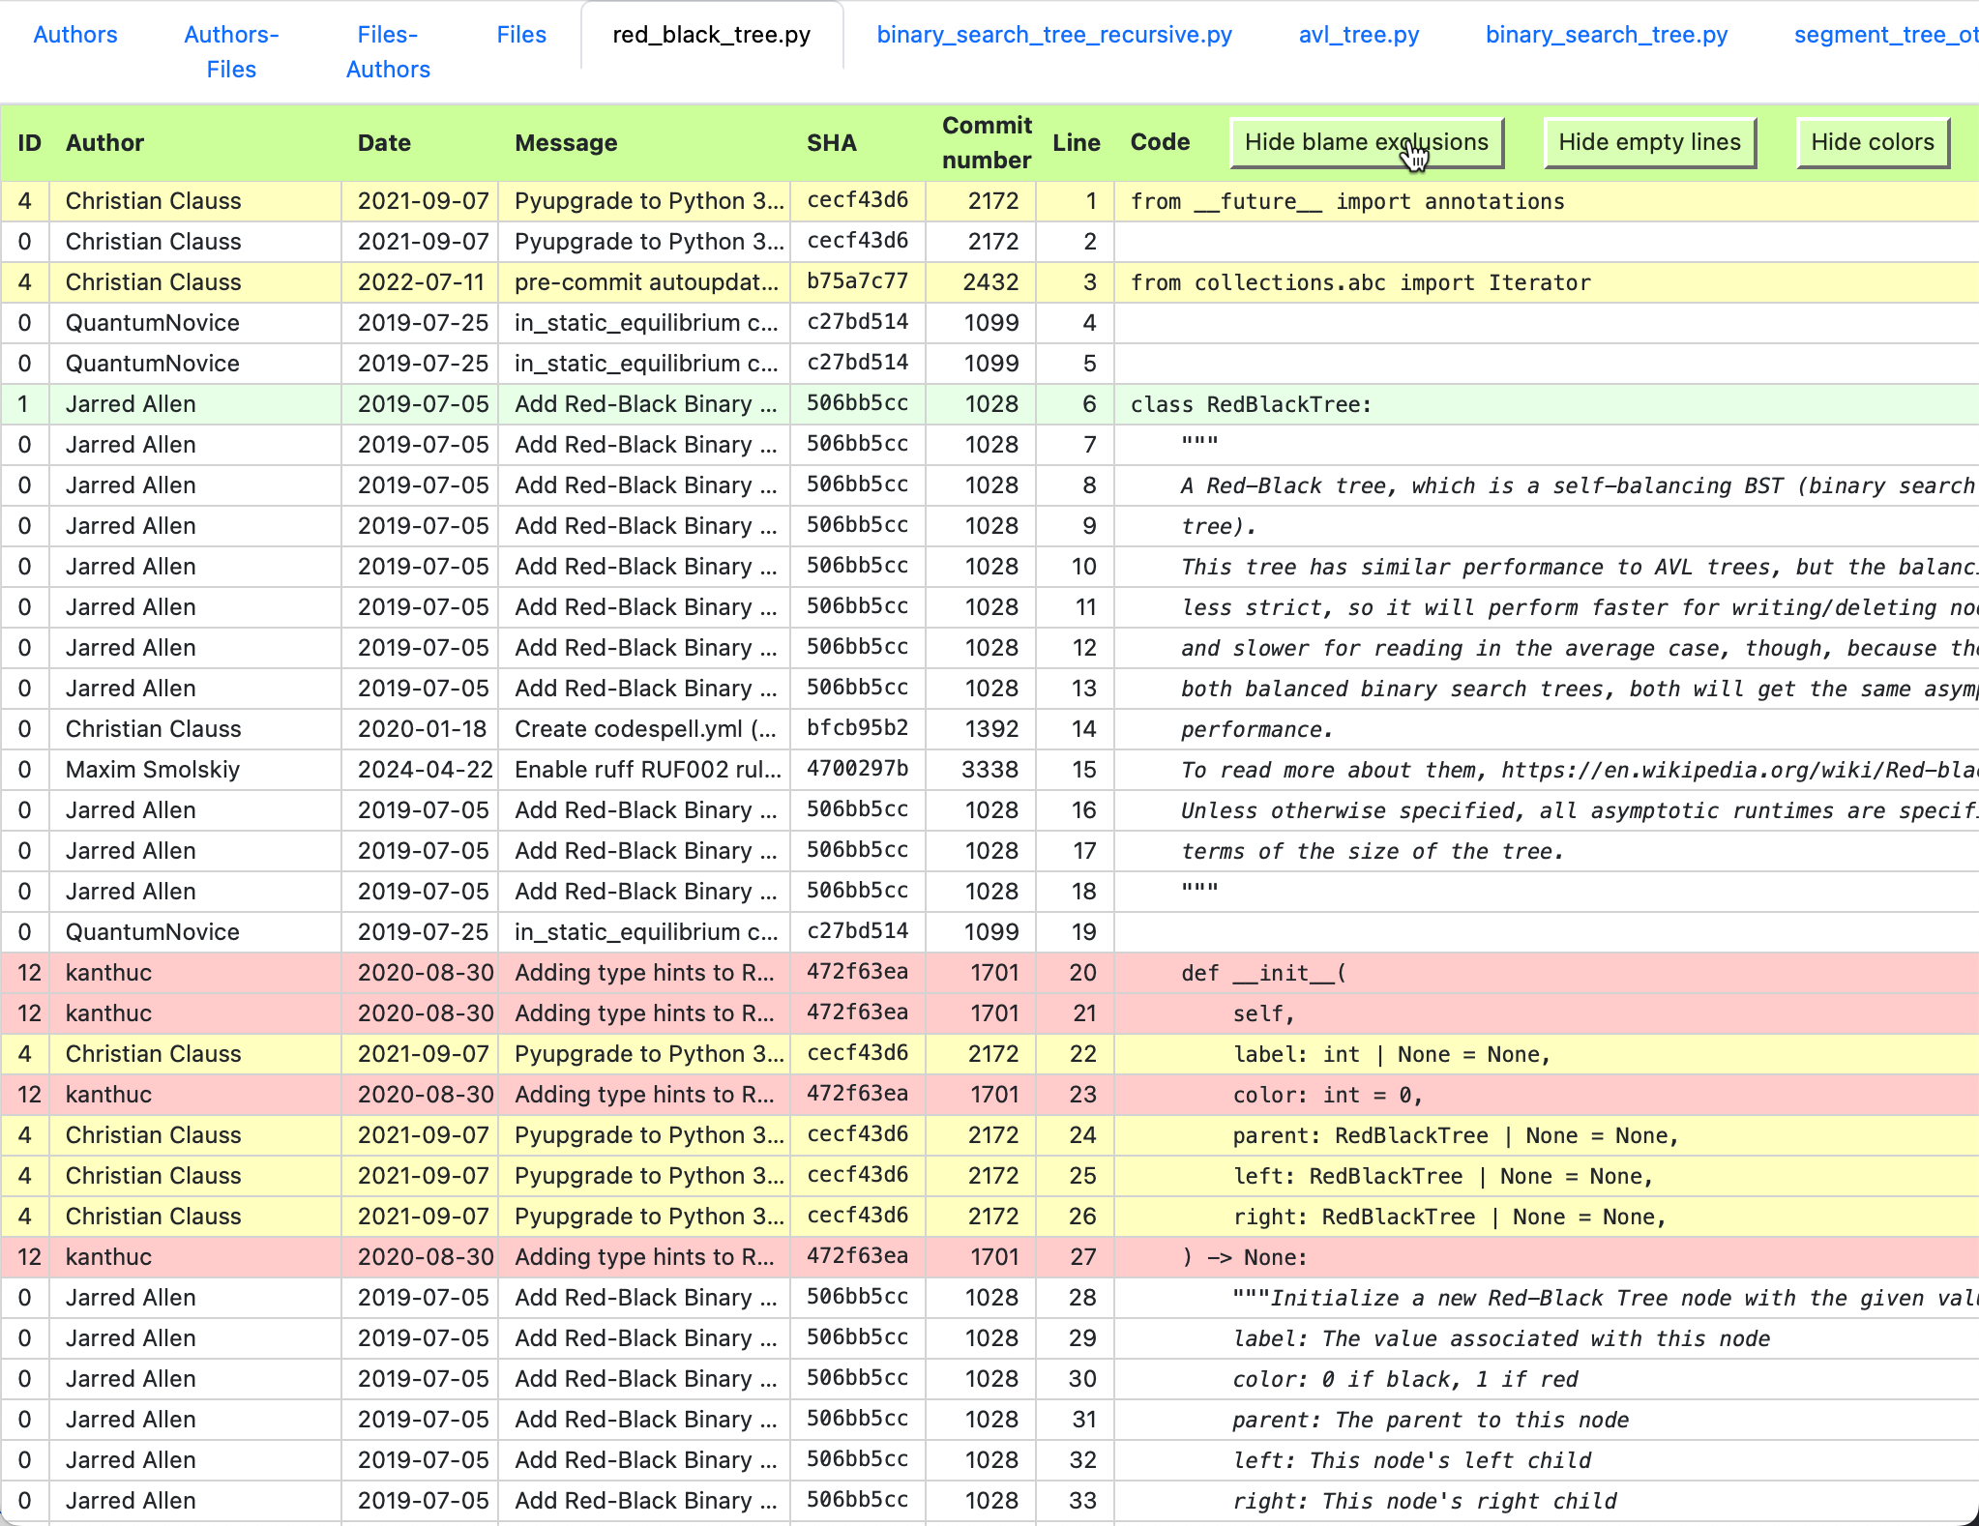Click the Hide empty lines button

(1649, 142)
